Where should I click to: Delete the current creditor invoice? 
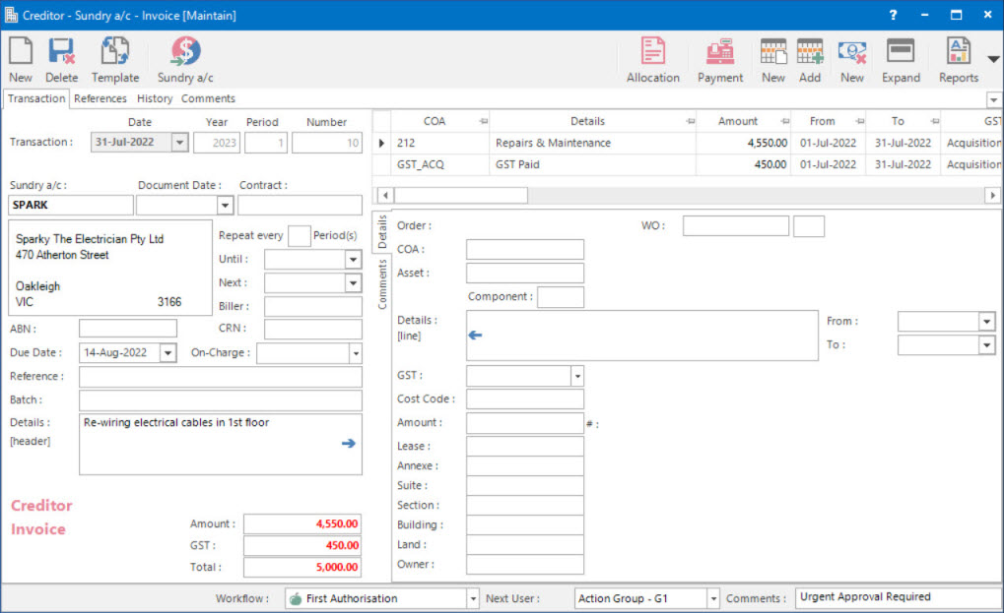(x=61, y=54)
